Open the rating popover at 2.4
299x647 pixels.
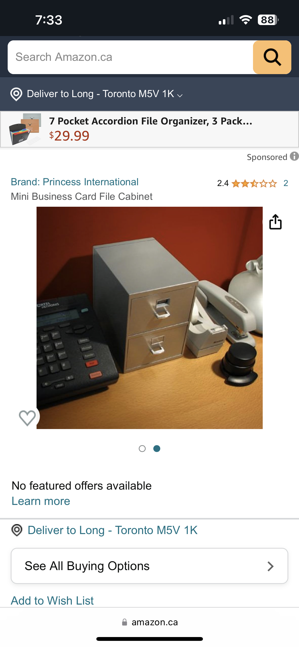pos(223,183)
